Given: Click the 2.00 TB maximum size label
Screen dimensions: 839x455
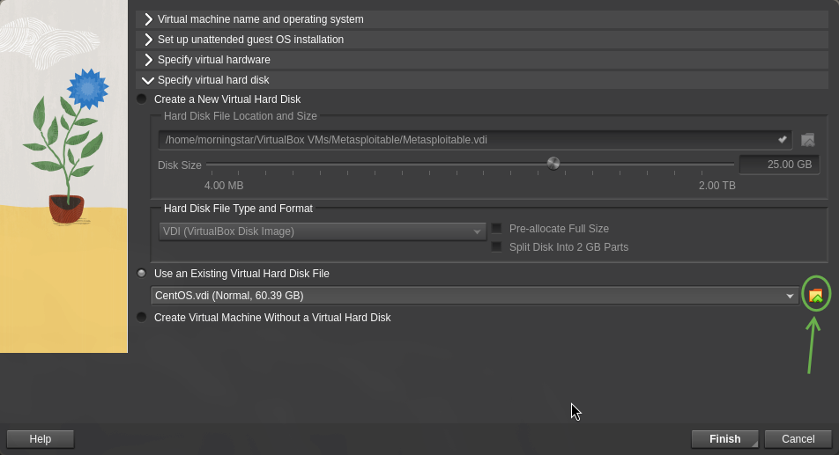Looking at the screenshot, I should pyautogui.click(x=717, y=186).
